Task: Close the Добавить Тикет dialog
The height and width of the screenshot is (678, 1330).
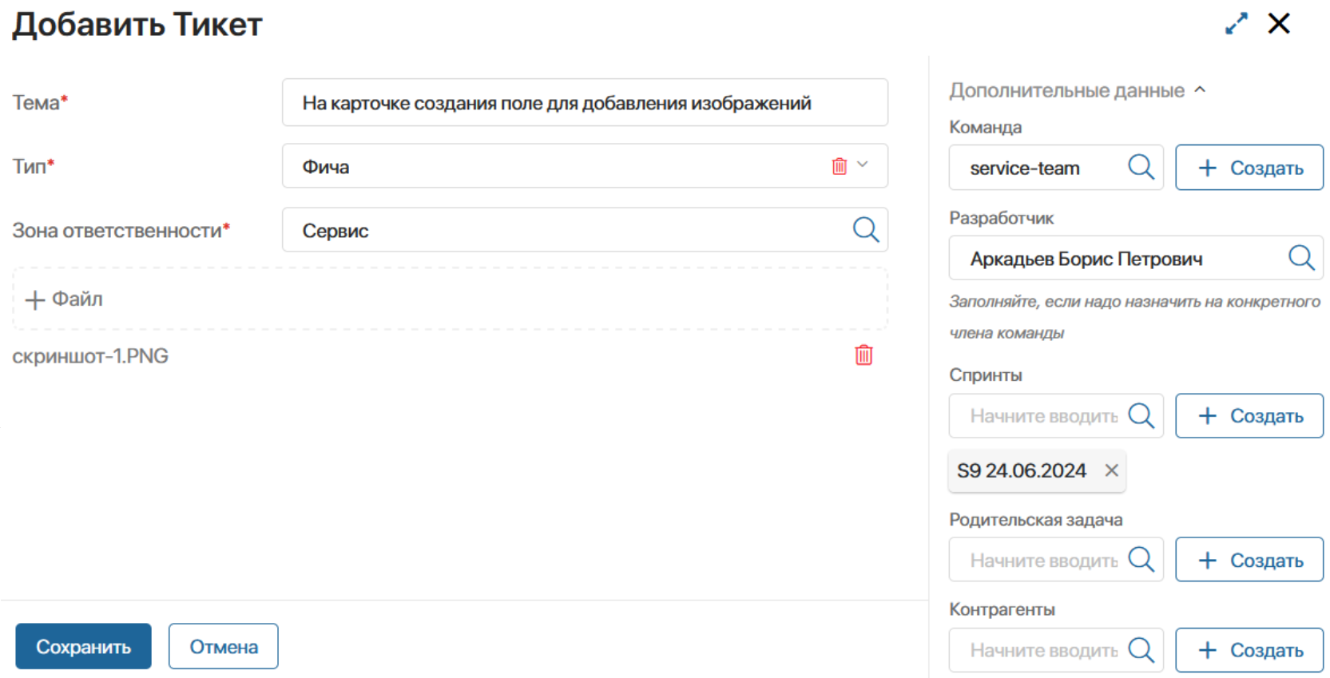Action: click(x=1279, y=23)
